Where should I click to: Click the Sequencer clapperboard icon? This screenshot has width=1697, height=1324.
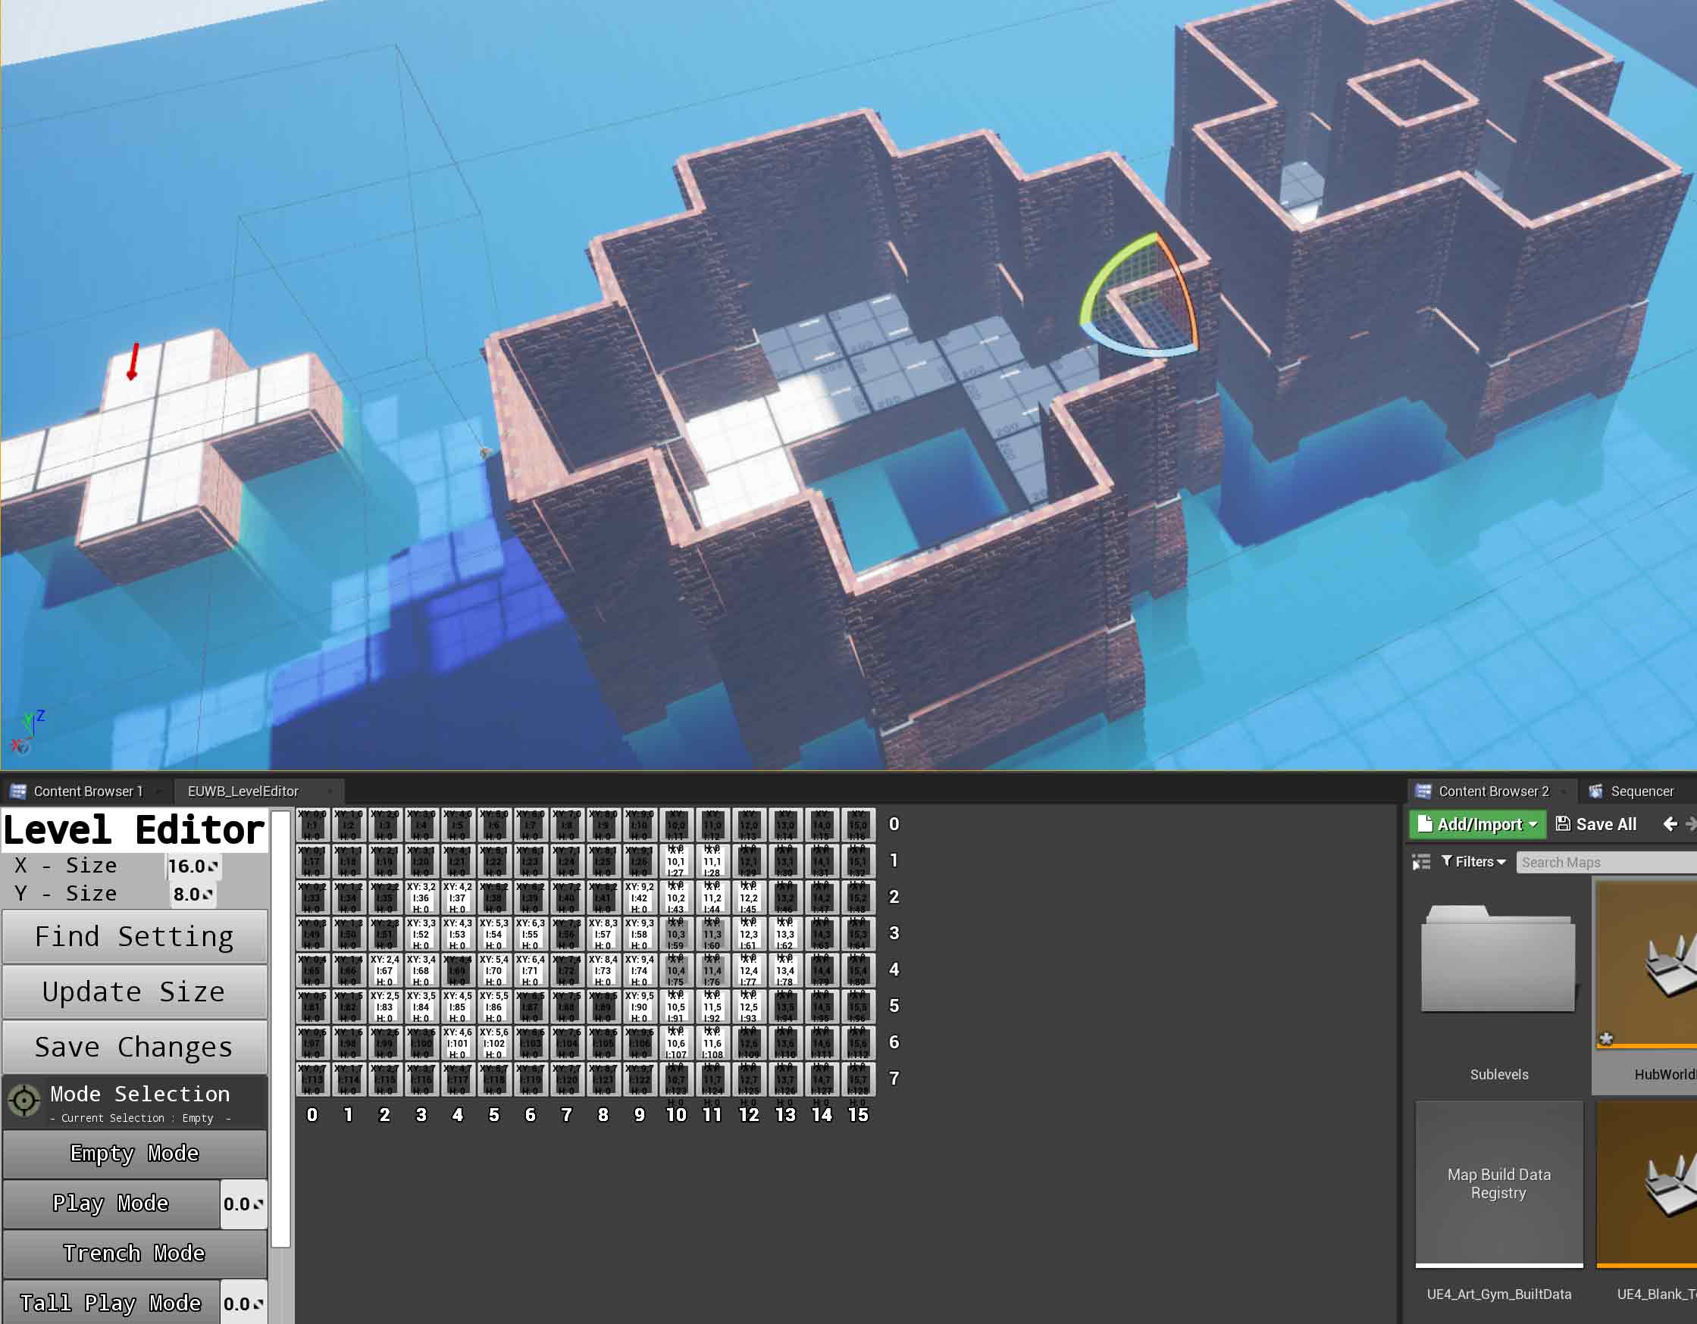tap(1596, 792)
